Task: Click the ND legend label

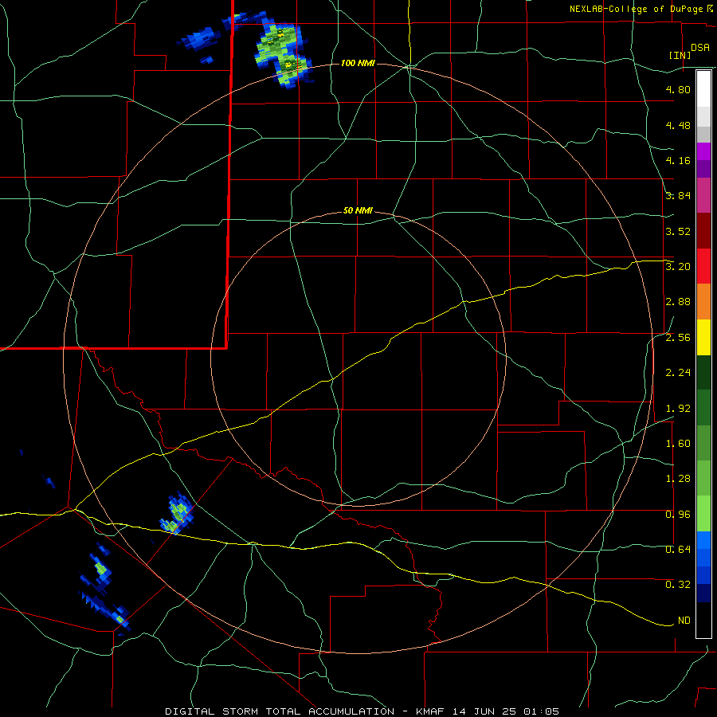Action: [684, 621]
